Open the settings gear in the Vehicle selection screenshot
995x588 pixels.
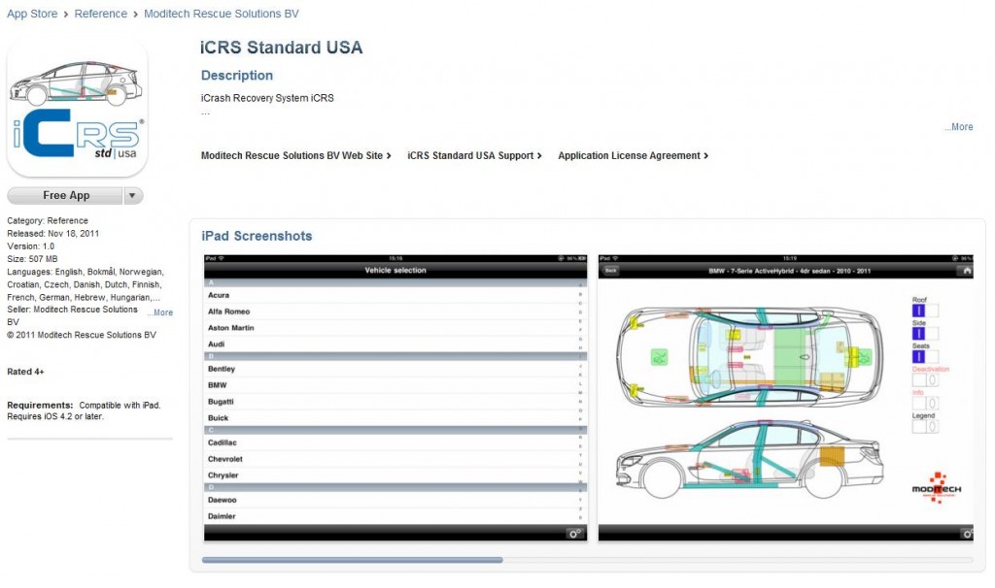[575, 534]
